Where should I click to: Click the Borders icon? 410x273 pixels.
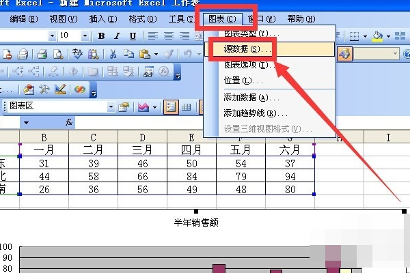point(354,36)
